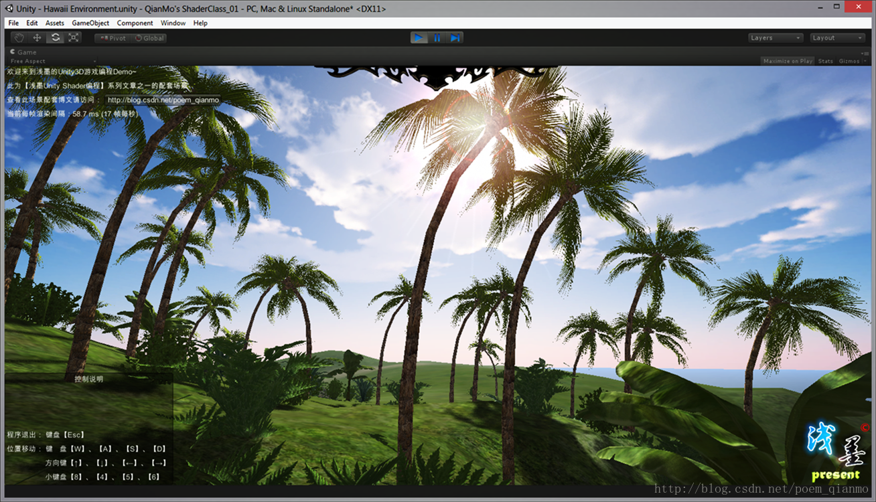This screenshot has width=876, height=502.
Task: Click the 程序退出 键盘【Esc】 line
Action: click(46, 435)
